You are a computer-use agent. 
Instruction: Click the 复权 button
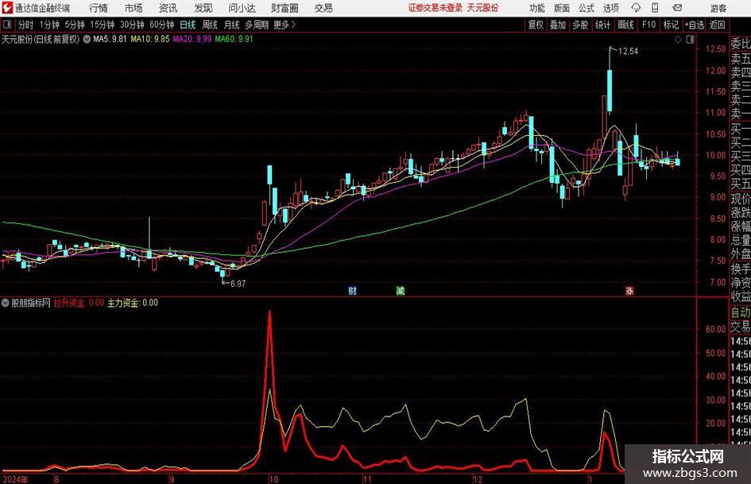pos(536,25)
